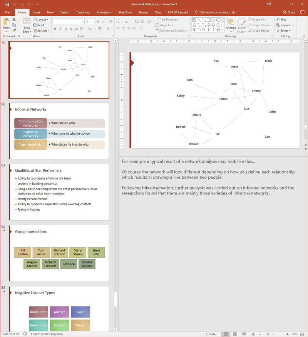Viewport: 308px width, 337px height.
Task: Click the Decrease Font Size icon
Action: (104, 22)
